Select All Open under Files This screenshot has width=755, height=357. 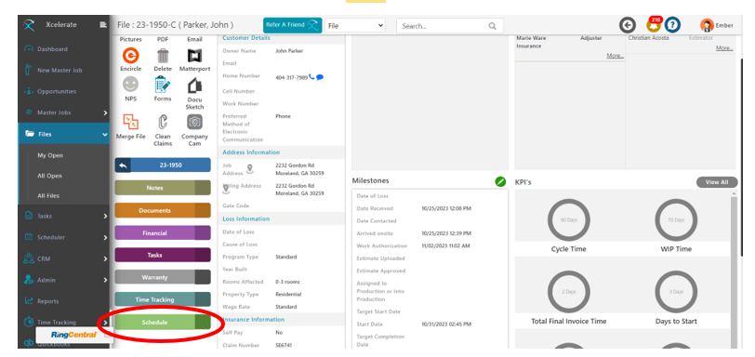coord(49,176)
